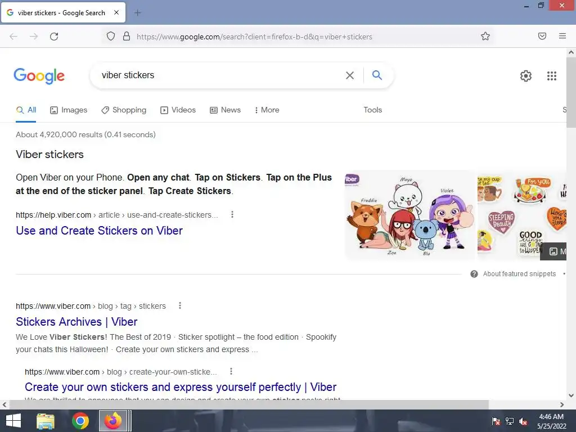Click the horizontal scrollbar right arrow

pyautogui.click(x=562, y=404)
